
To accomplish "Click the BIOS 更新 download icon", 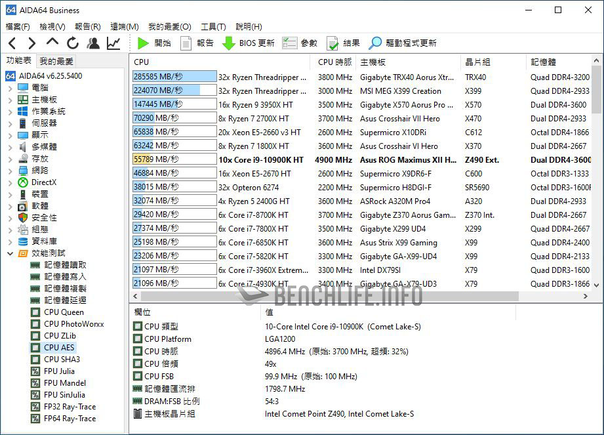I will point(229,43).
